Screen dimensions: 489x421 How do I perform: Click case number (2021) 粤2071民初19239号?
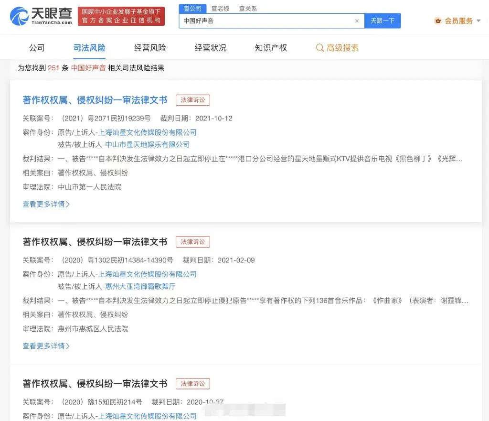click(106, 119)
